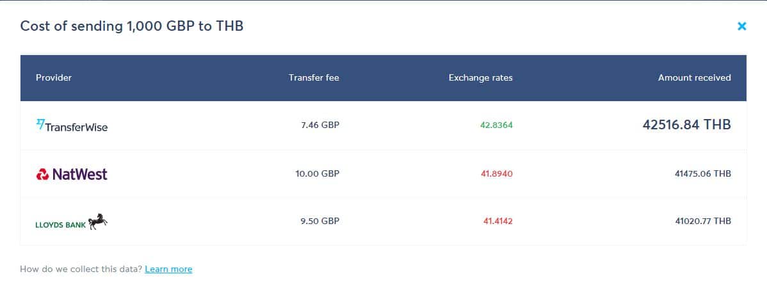The image size is (767, 297).
Task: Select the Transfer fee column header
Action: point(314,78)
